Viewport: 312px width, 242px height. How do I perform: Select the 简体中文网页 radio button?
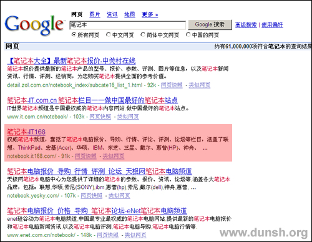coord(143,34)
